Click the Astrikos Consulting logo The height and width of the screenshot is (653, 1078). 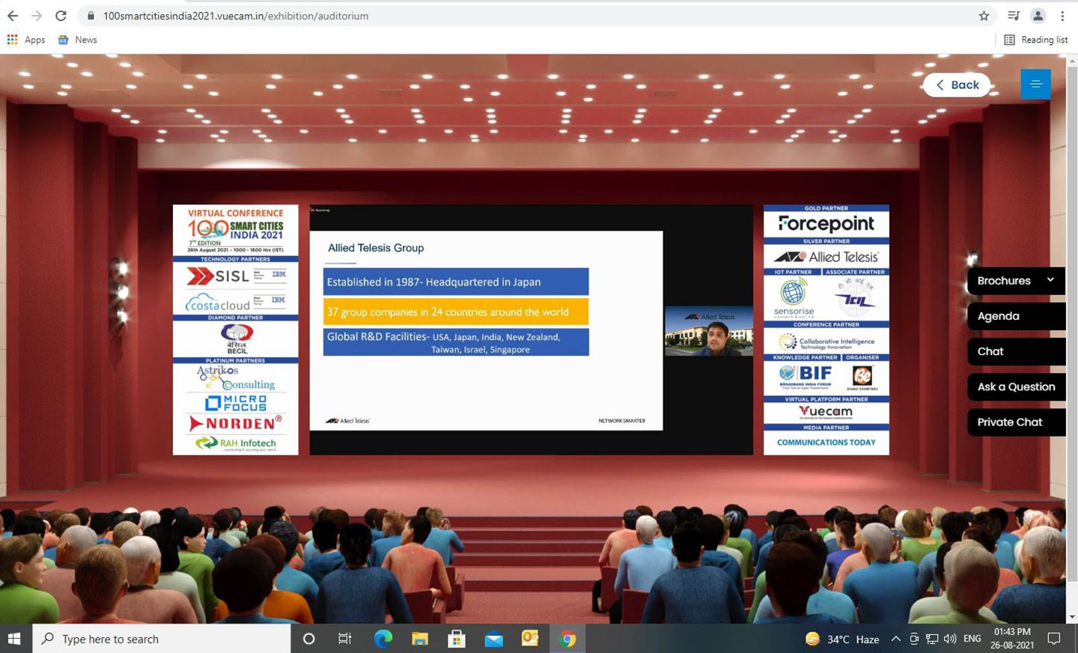point(235,377)
